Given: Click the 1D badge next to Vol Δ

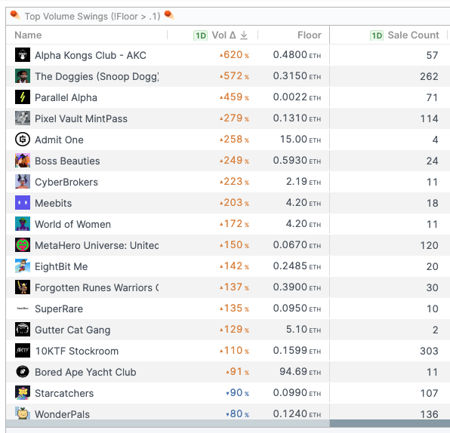Looking at the screenshot, I should [200, 35].
